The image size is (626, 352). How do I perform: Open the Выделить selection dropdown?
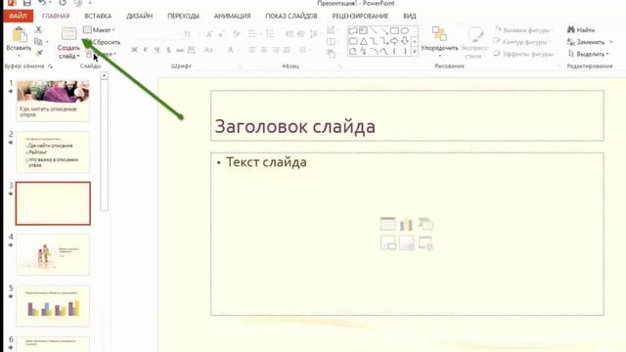click(589, 54)
